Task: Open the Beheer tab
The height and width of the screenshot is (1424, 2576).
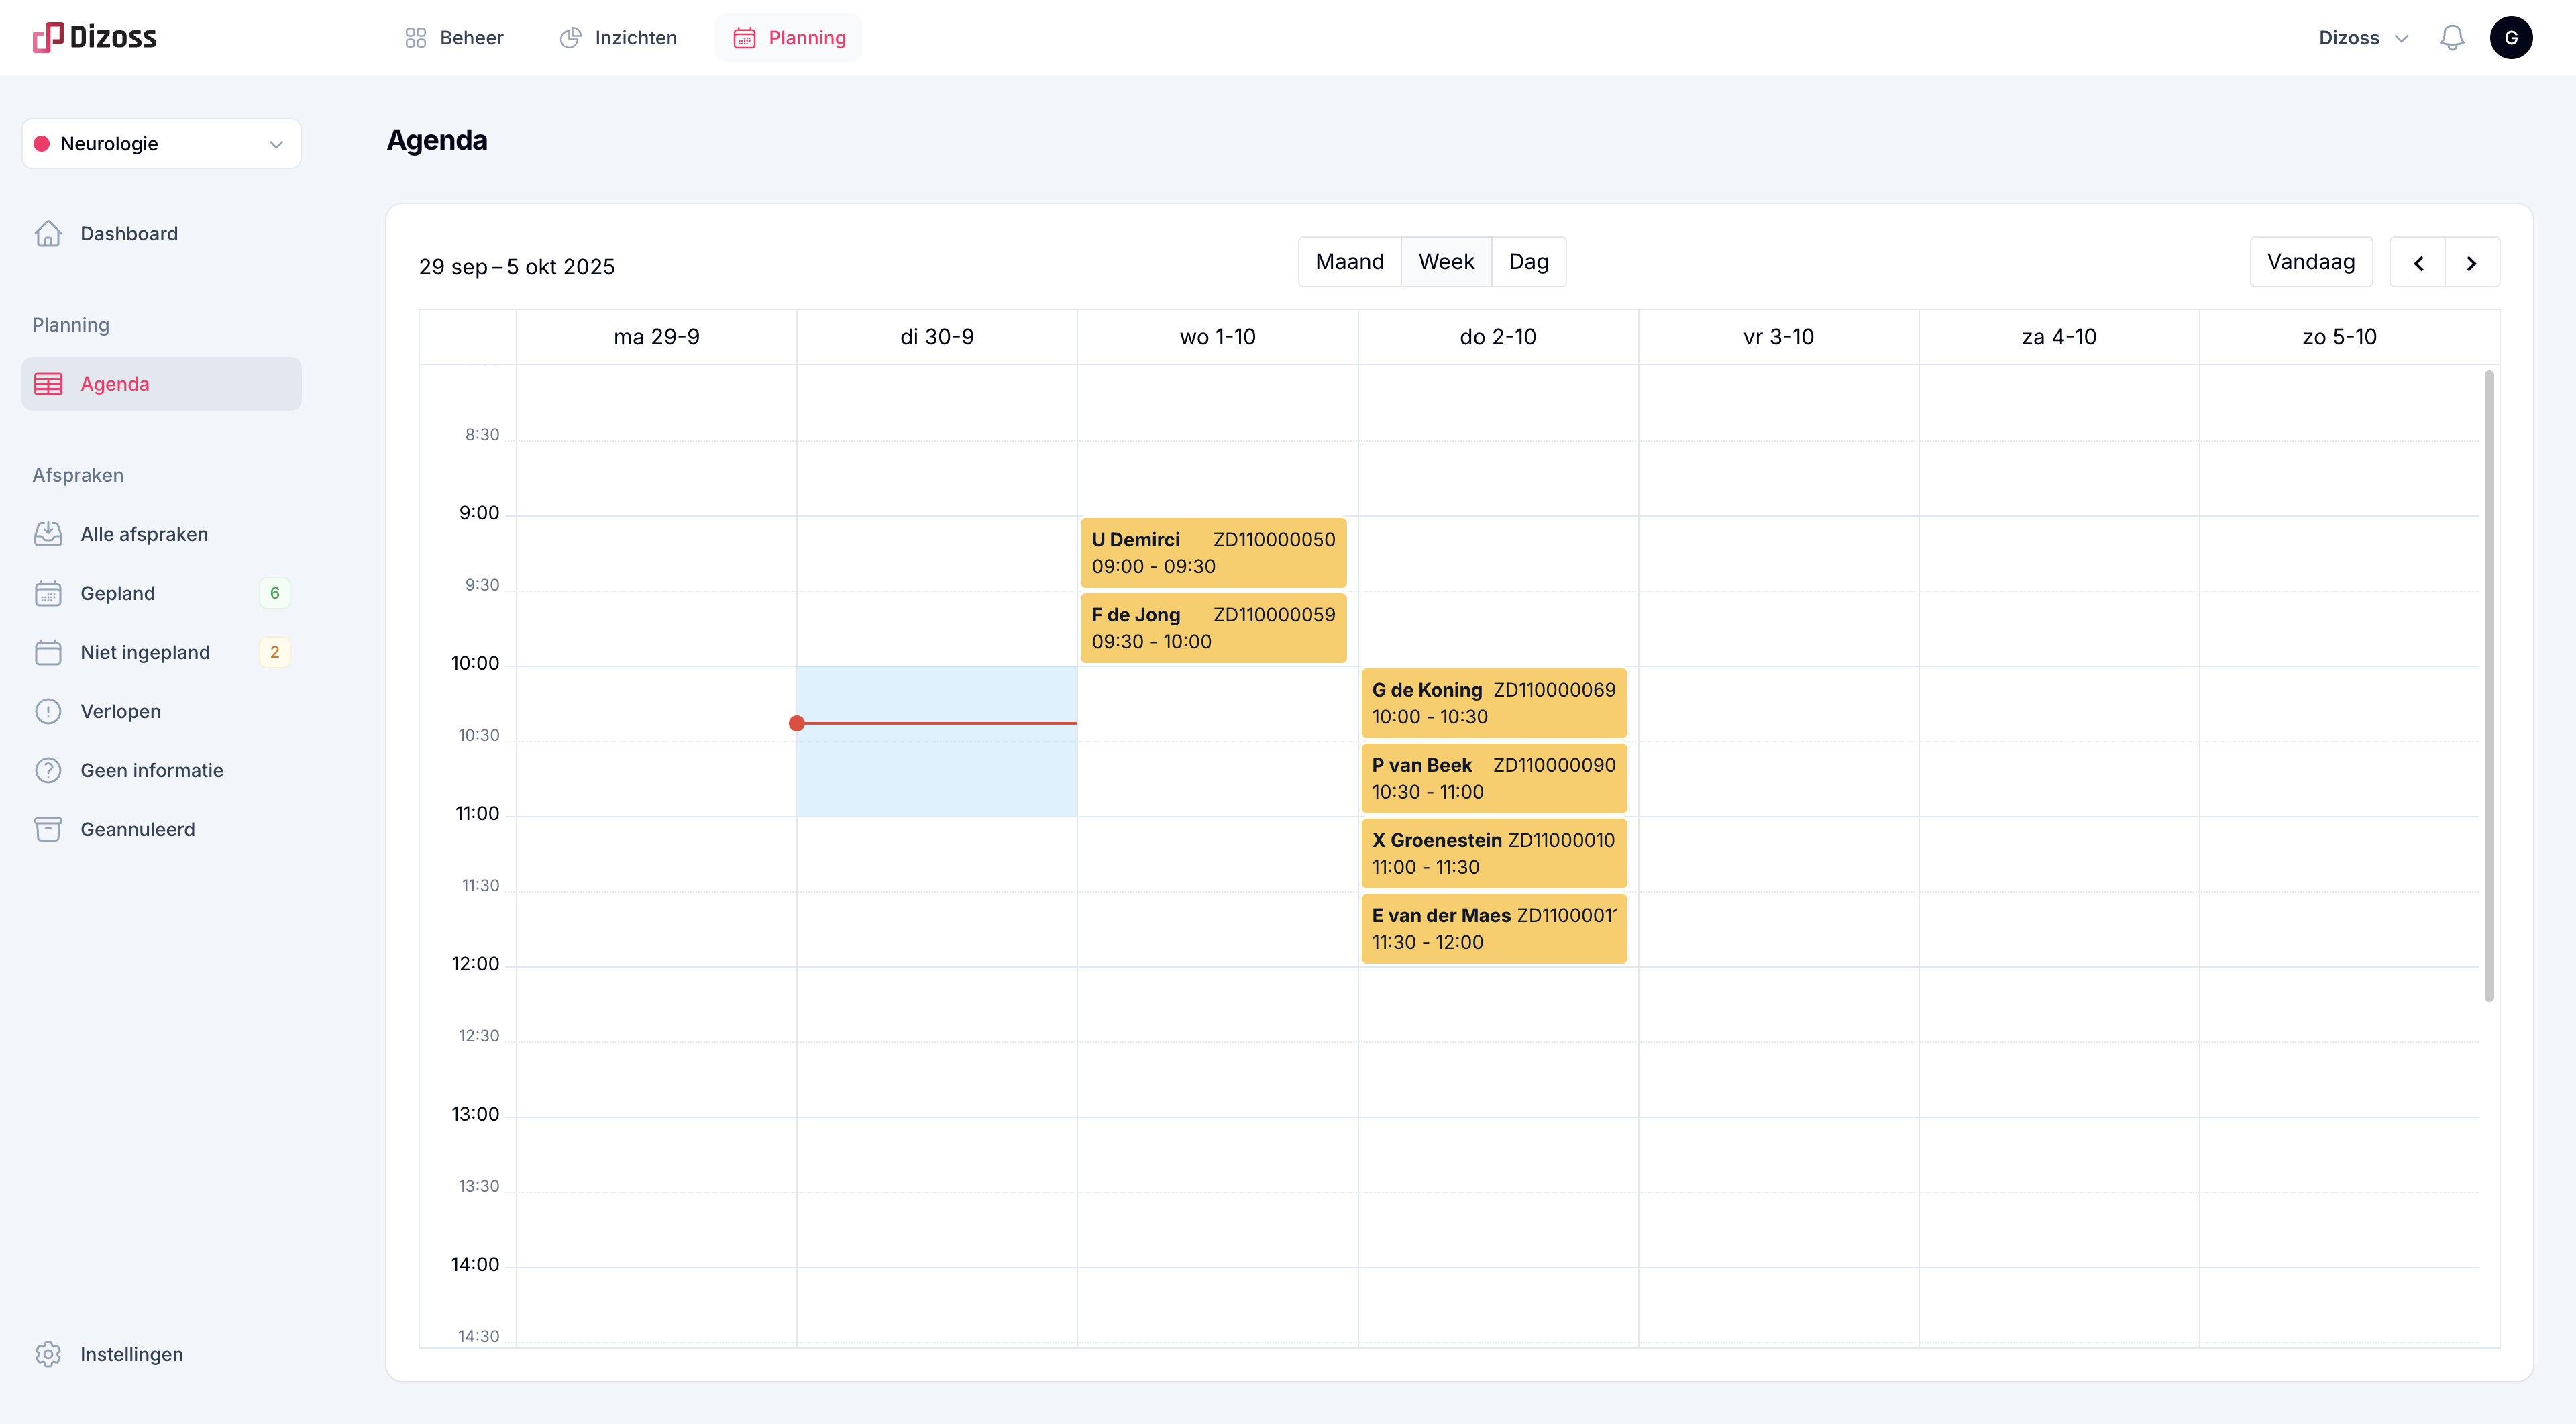Action: coord(454,38)
